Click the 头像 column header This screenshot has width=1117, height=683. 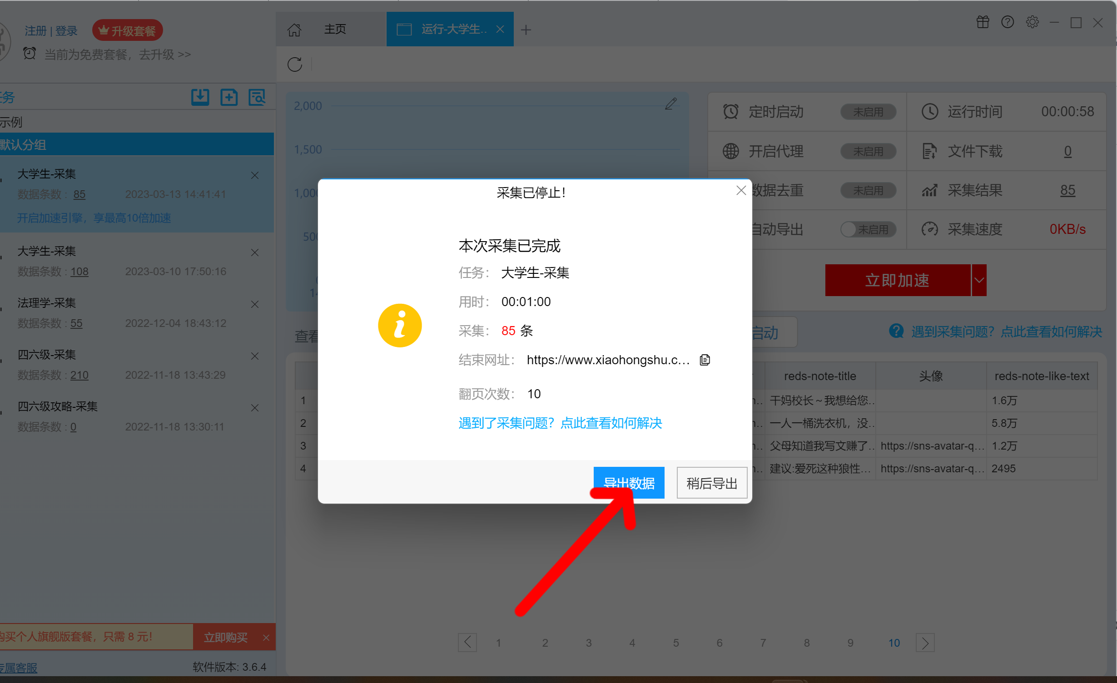click(931, 376)
